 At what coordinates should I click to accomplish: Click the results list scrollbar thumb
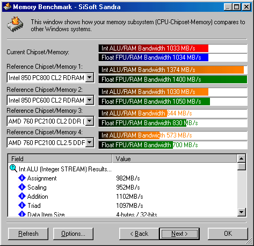[x=242, y=167]
